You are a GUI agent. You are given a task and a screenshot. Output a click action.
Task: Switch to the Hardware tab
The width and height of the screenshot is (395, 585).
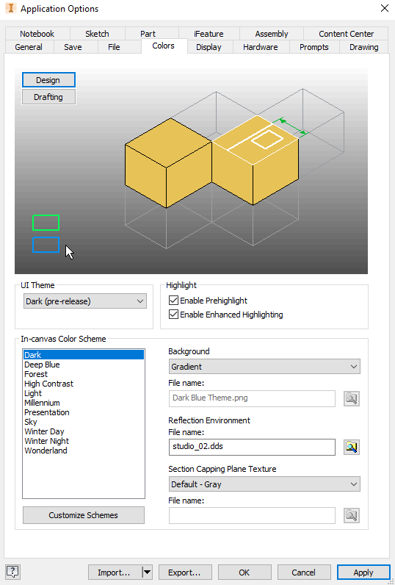pyautogui.click(x=261, y=47)
